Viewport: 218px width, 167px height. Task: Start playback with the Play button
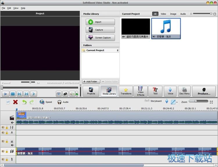coord(6,94)
